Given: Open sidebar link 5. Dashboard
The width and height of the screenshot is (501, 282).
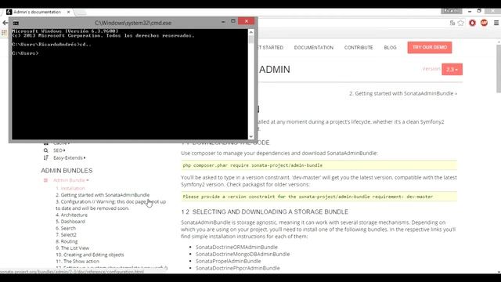Looking at the screenshot, I should [x=70, y=222].
